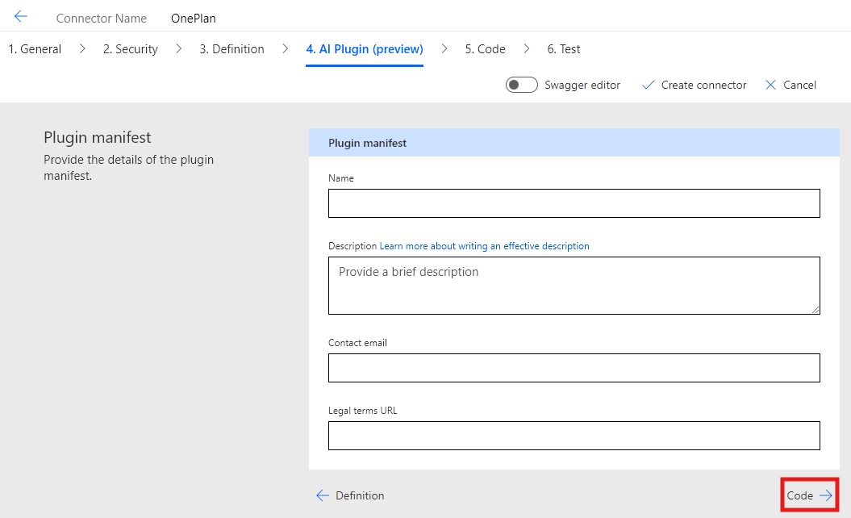Click the chevron after 5. Code
Image resolution: width=851 pixels, height=518 pixels.
coord(527,49)
